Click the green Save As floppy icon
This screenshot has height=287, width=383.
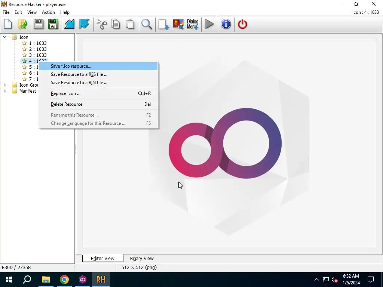click(x=53, y=24)
